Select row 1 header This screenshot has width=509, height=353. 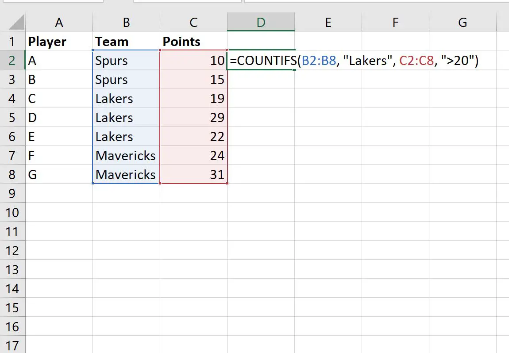click(12, 42)
